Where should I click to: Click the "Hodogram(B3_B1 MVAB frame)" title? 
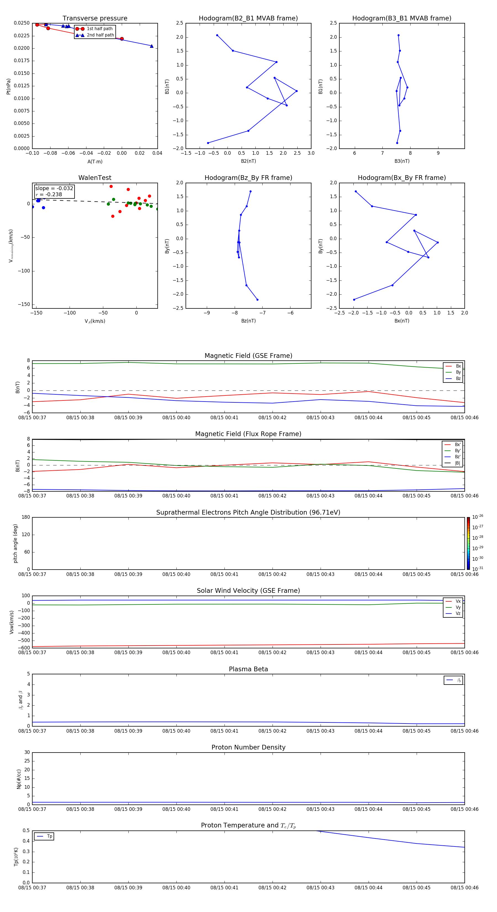tap(402, 19)
